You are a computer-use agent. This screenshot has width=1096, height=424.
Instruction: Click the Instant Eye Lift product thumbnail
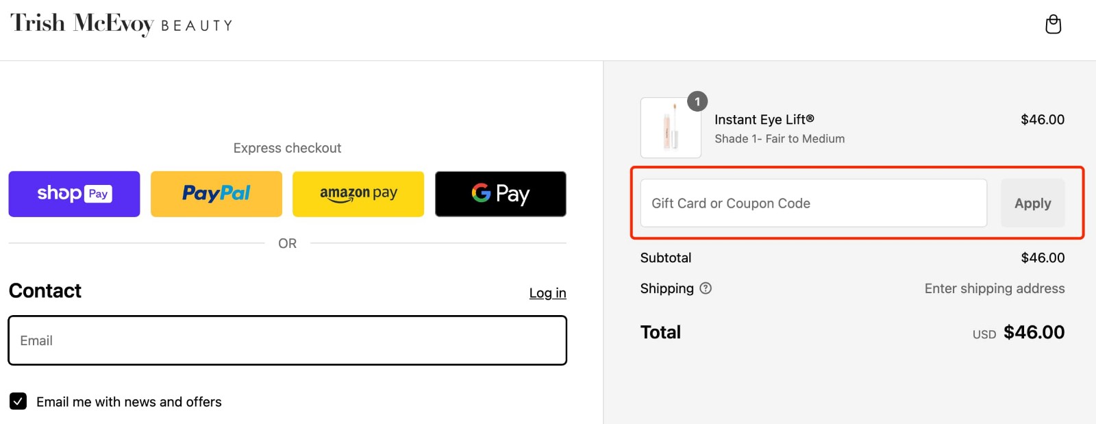point(670,128)
